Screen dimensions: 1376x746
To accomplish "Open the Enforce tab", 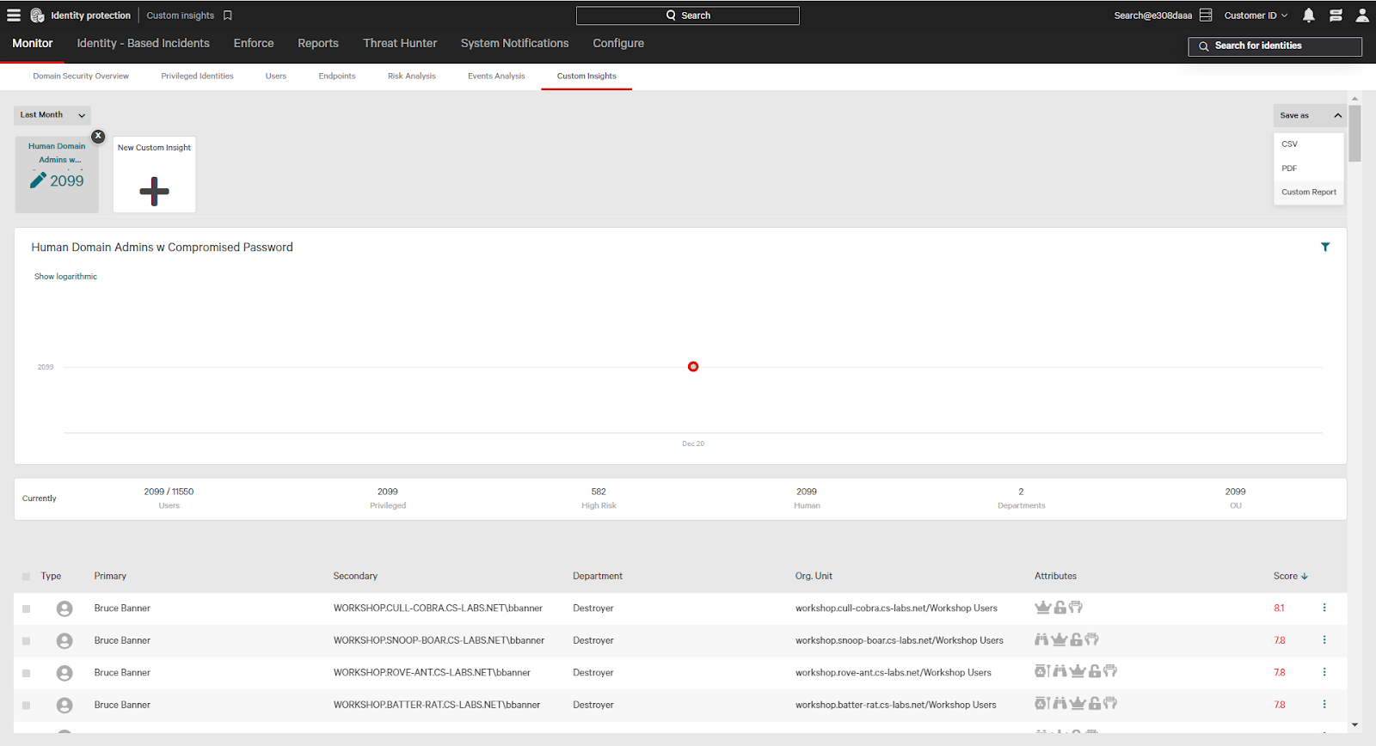I will pos(254,43).
